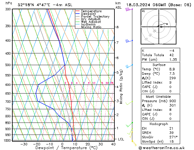Screen dimensions: 194x150
Task: Click the Hodograph section heading in table
Action: point(159,124)
